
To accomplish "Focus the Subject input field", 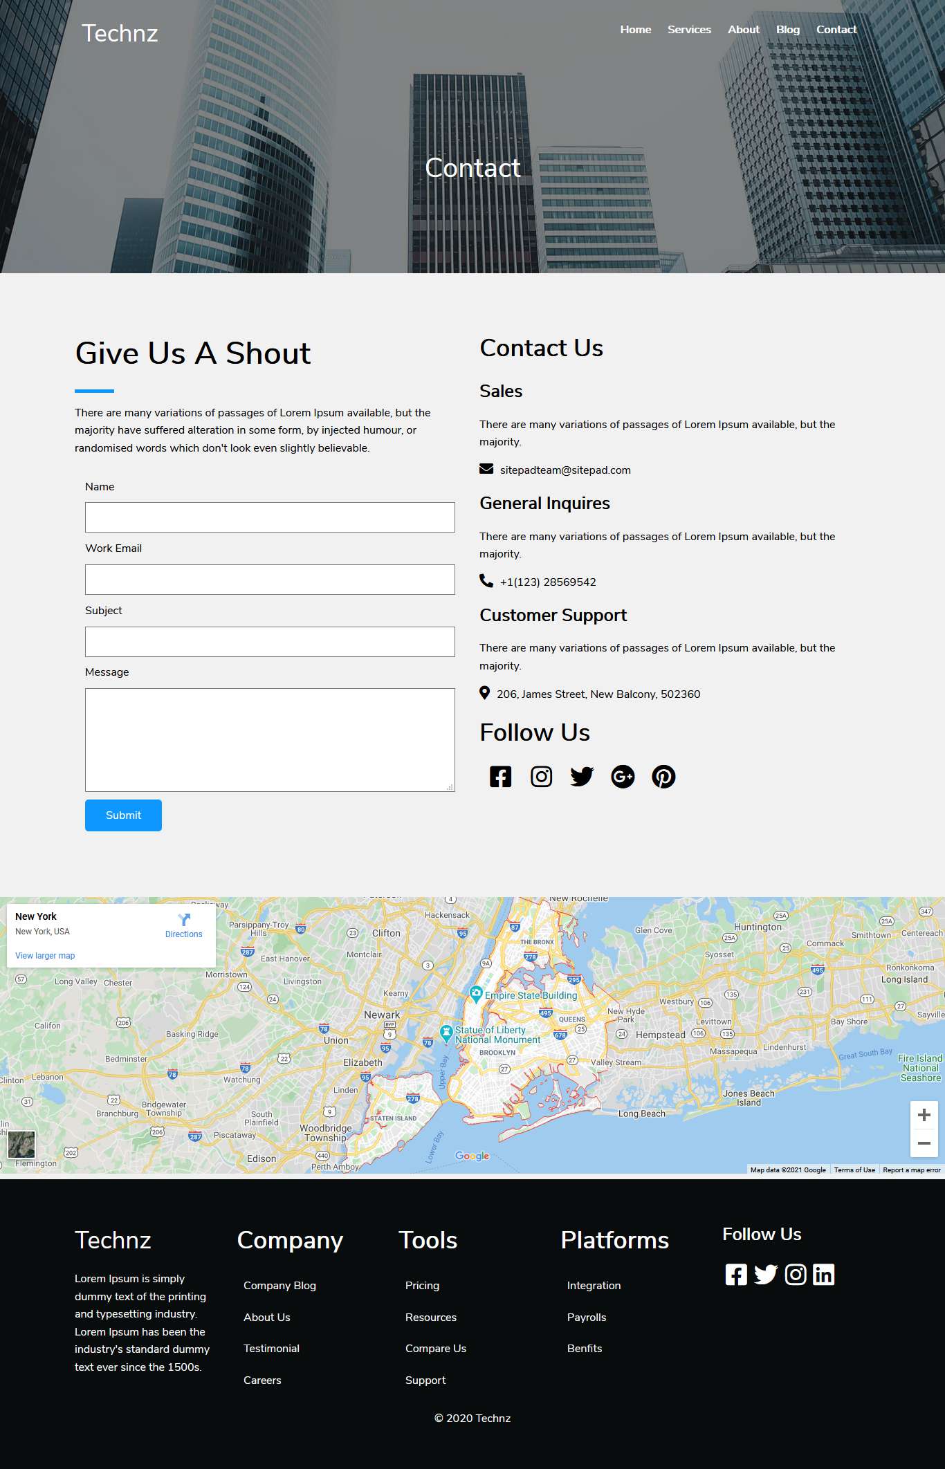I will pos(270,642).
